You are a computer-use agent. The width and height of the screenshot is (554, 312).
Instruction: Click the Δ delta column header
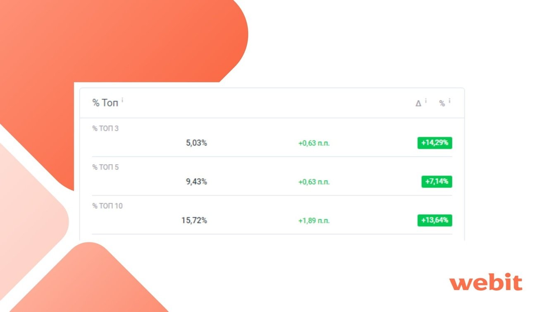tap(418, 103)
